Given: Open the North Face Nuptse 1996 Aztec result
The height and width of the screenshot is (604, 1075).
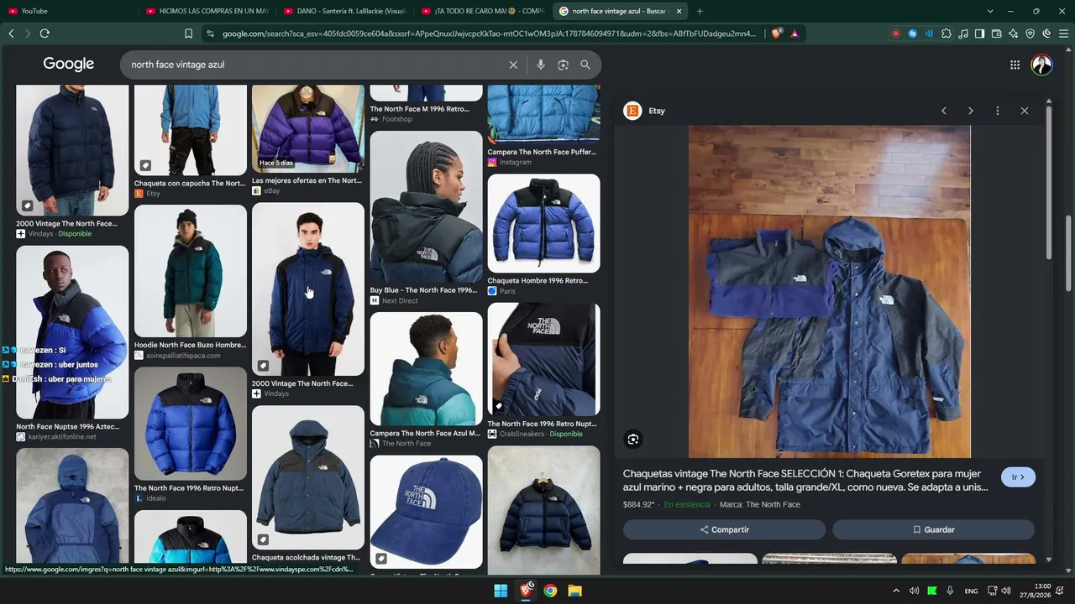Looking at the screenshot, I should pos(72,332).
